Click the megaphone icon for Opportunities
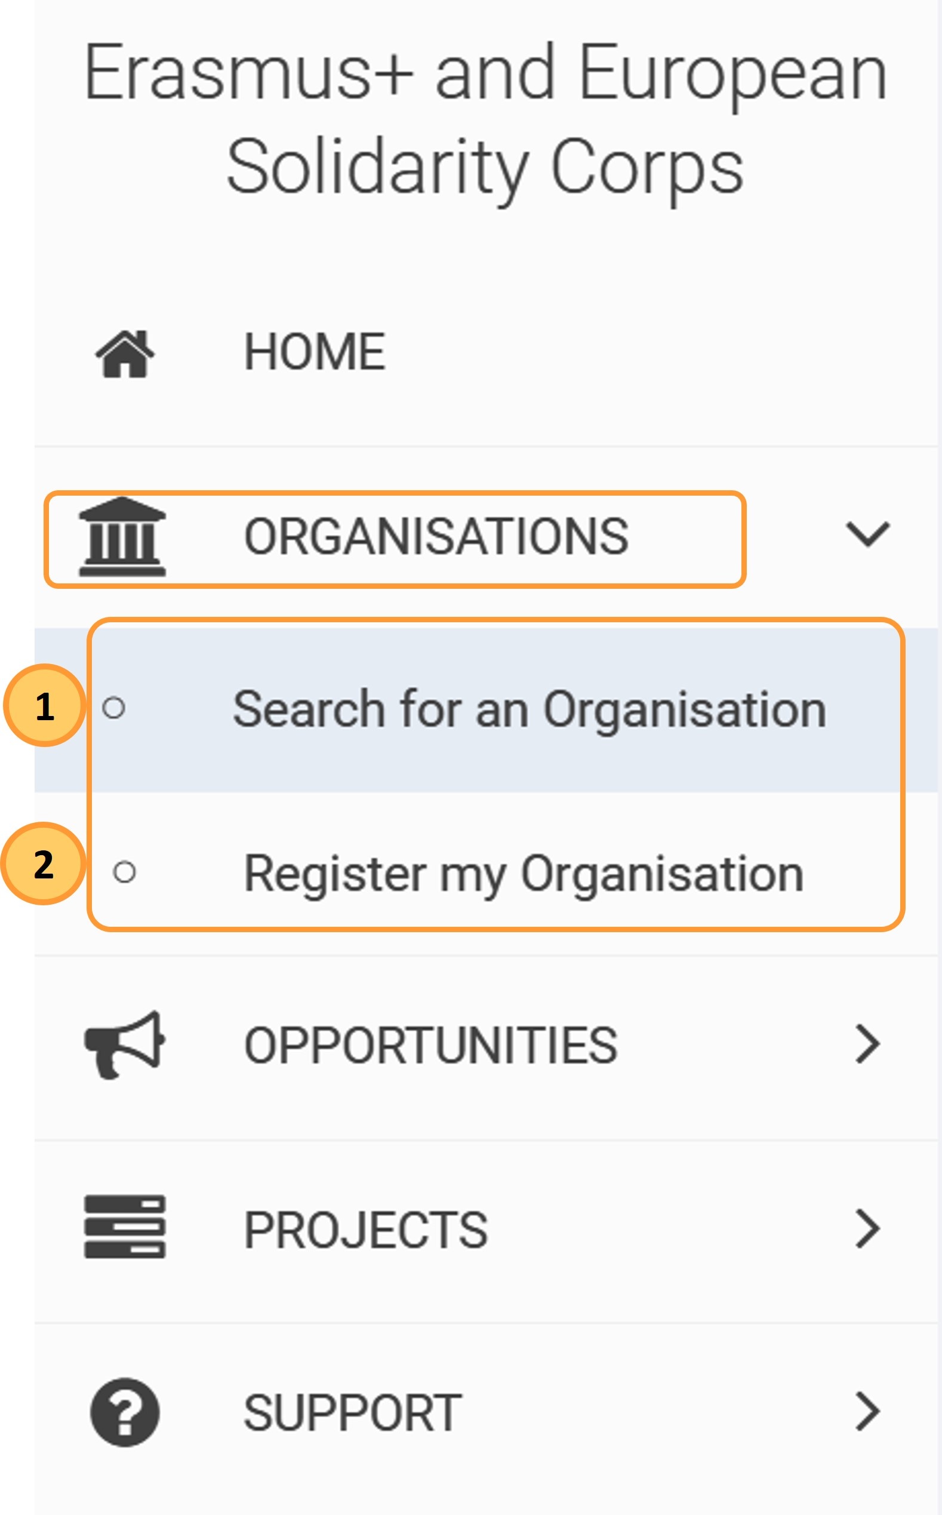Viewport: 942px width, 1515px height. [x=125, y=1044]
